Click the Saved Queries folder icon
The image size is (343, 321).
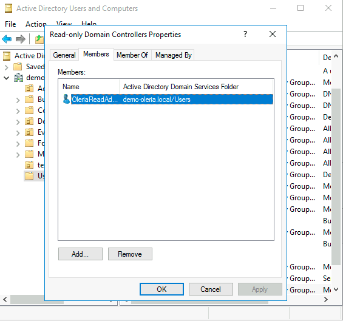coord(18,67)
